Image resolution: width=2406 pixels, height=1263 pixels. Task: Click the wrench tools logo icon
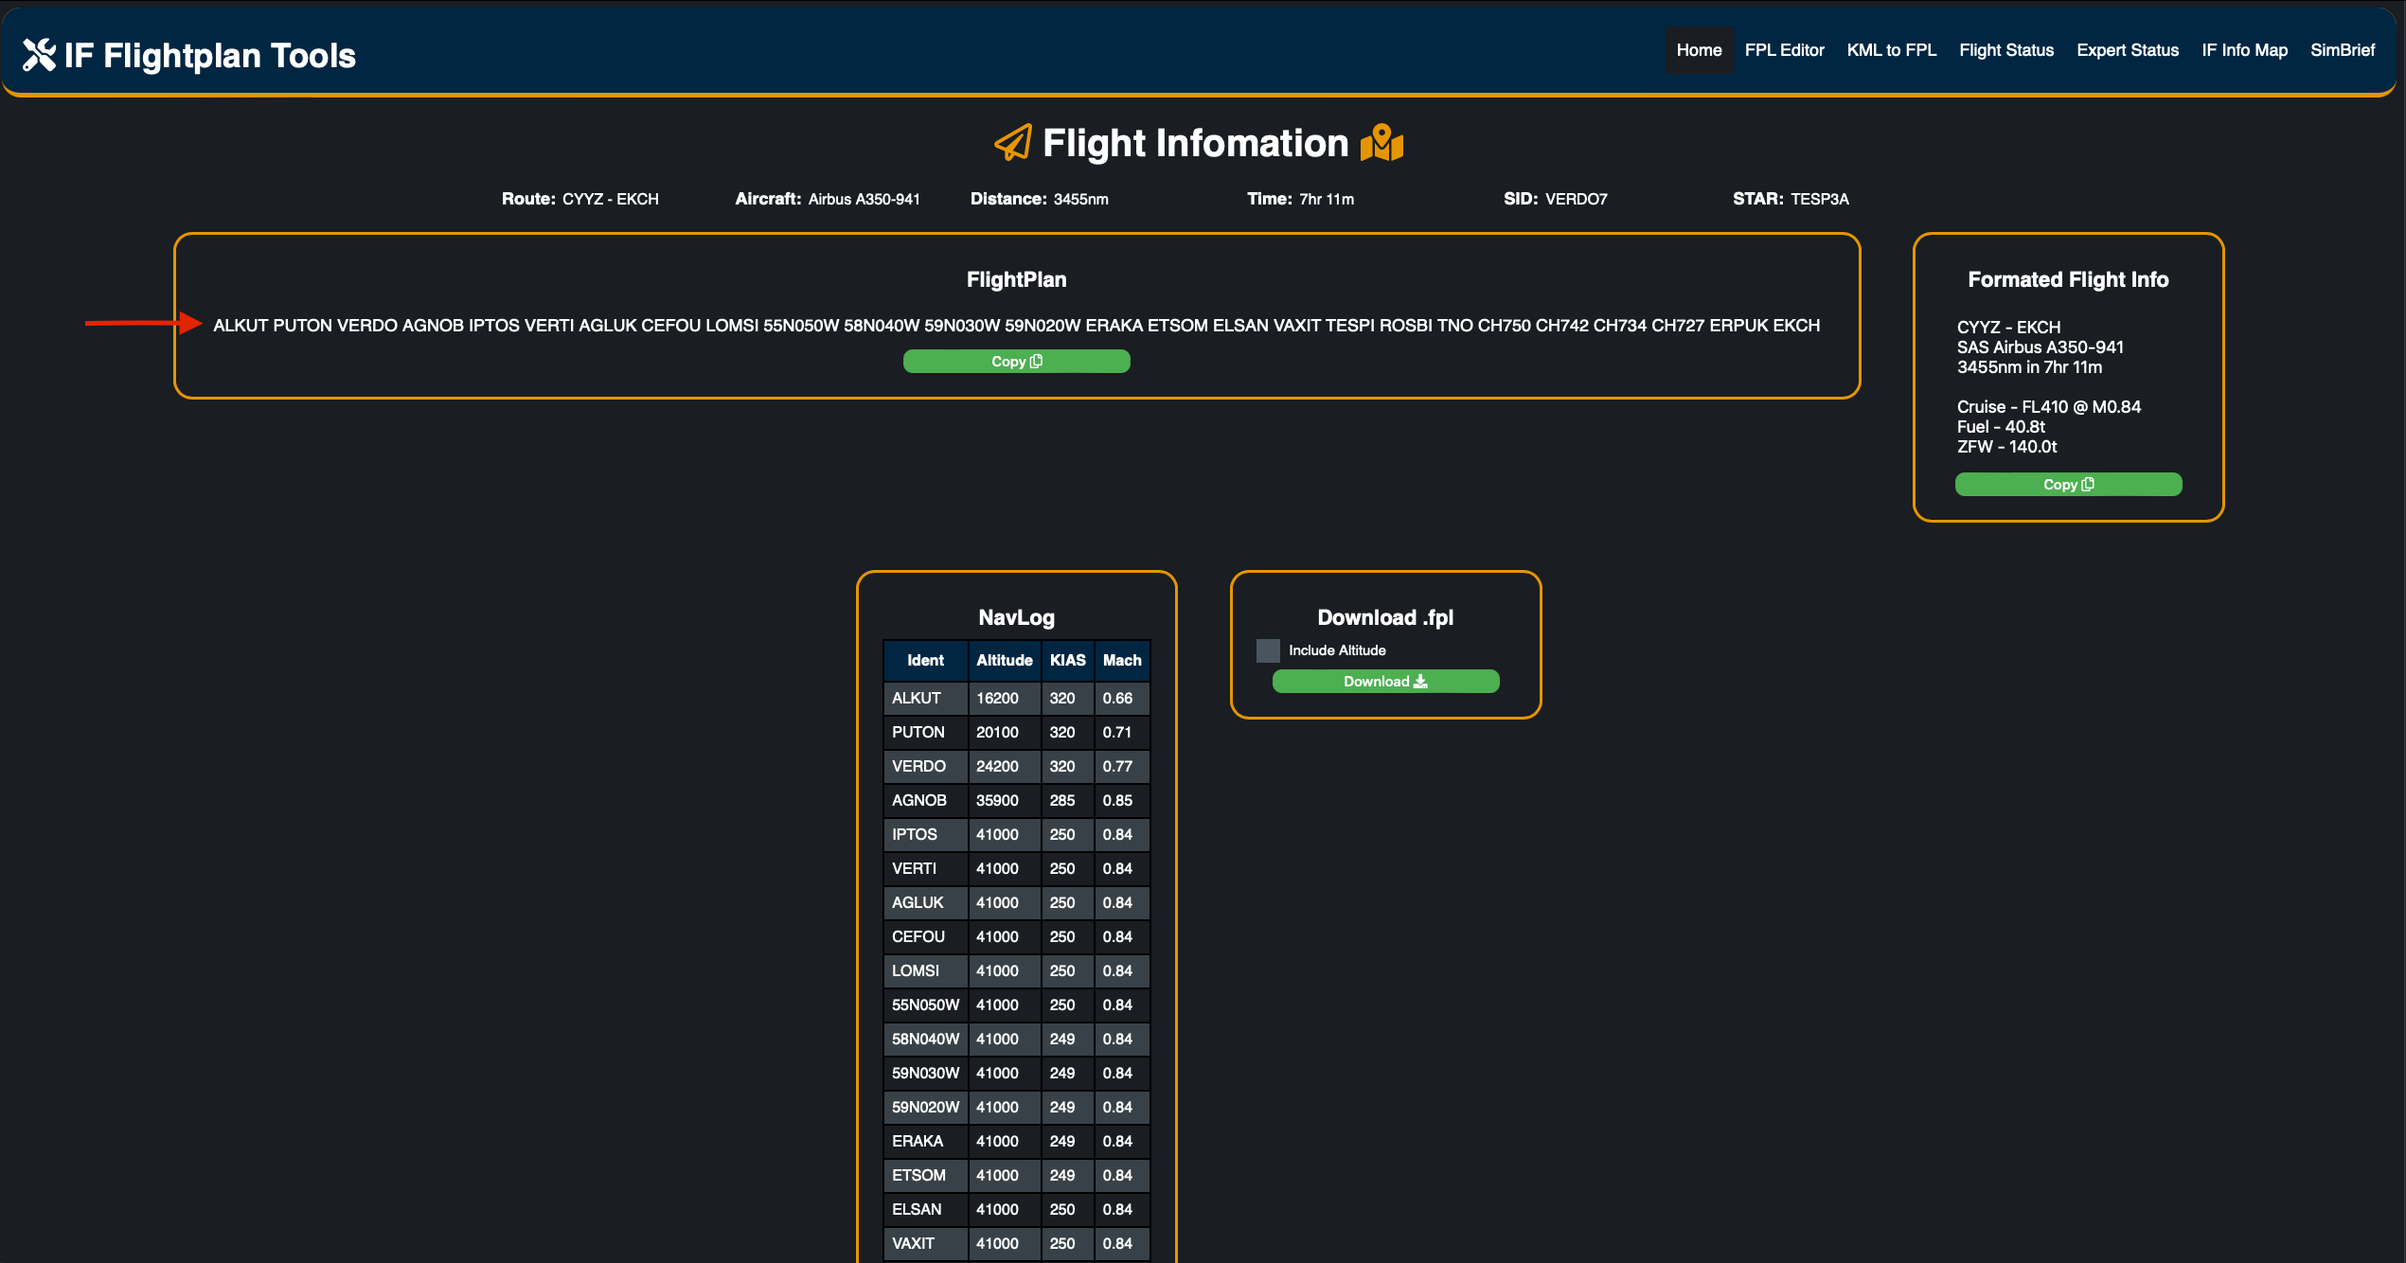(x=39, y=55)
